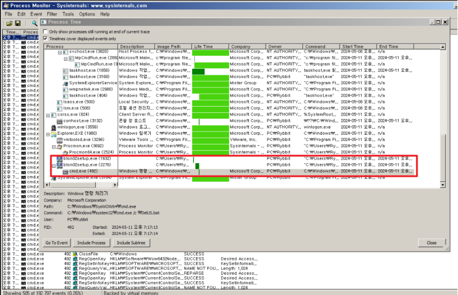Sort by the Process column header
The width and height of the screenshot is (458, 295).
(x=81, y=46)
